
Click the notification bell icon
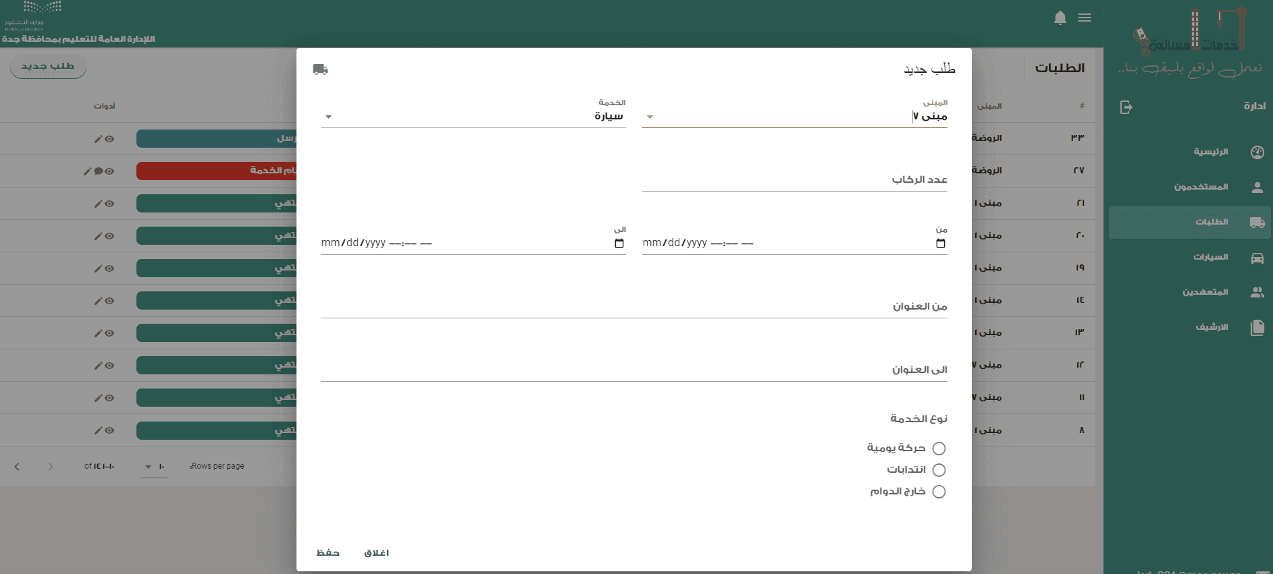click(x=1060, y=18)
